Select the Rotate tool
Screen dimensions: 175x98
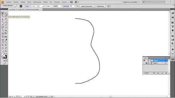[x=2, y=30]
